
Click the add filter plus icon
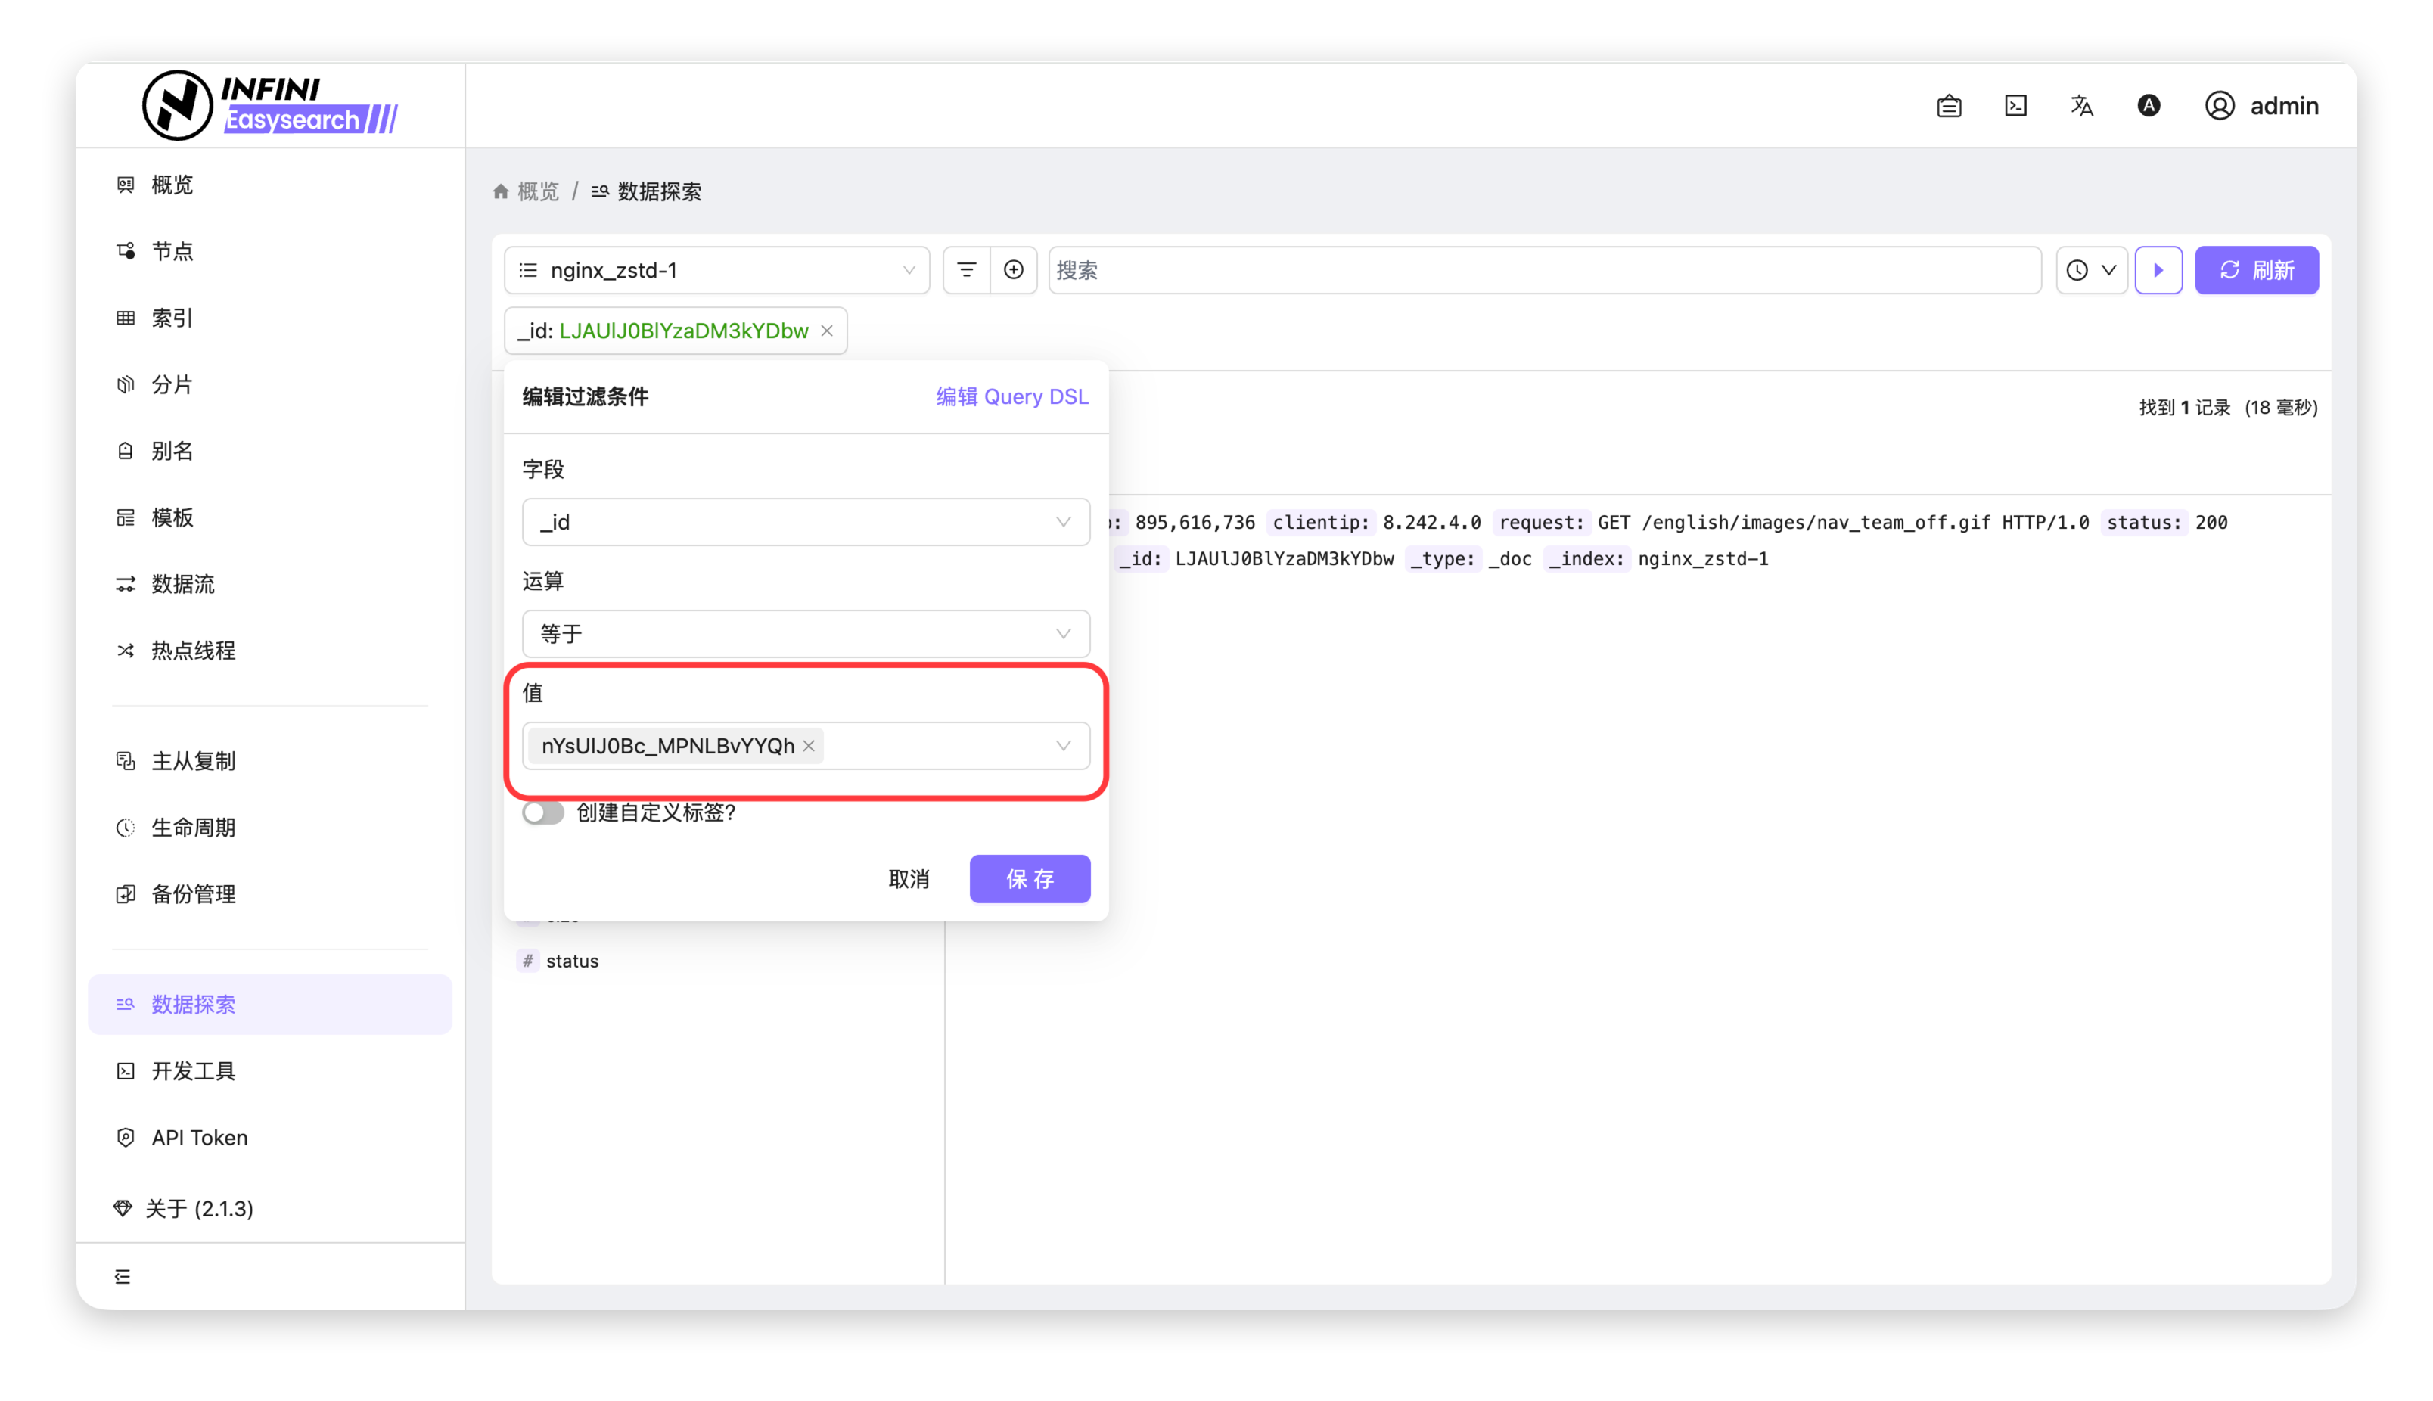pyautogui.click(x=1013, y=270)
